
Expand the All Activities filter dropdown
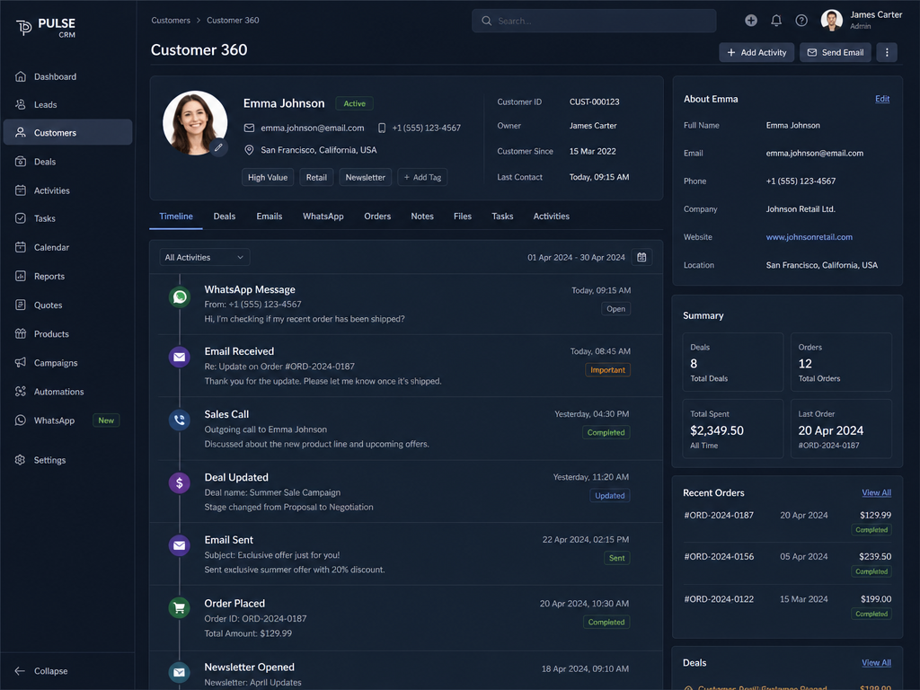click(x=204, y=257)
